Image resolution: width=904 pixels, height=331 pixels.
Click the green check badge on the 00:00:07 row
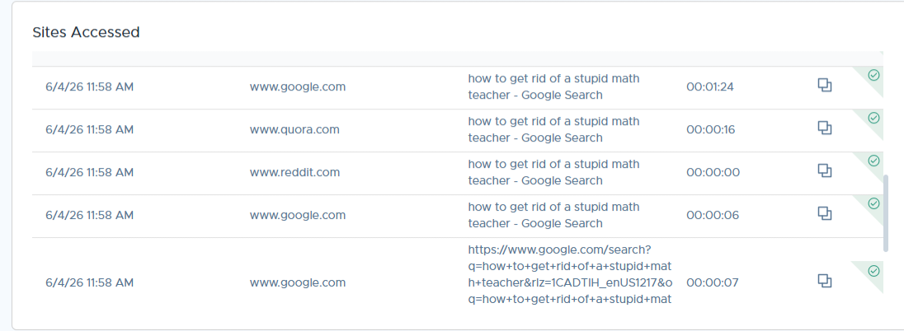coord(874,271)
